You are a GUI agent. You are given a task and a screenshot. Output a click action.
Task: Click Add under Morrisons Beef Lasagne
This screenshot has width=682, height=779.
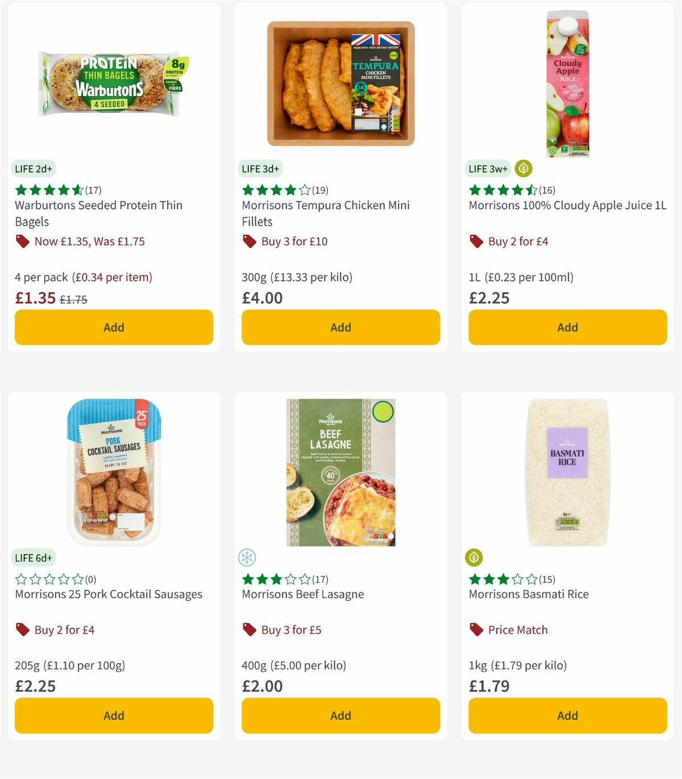[340, 715]
